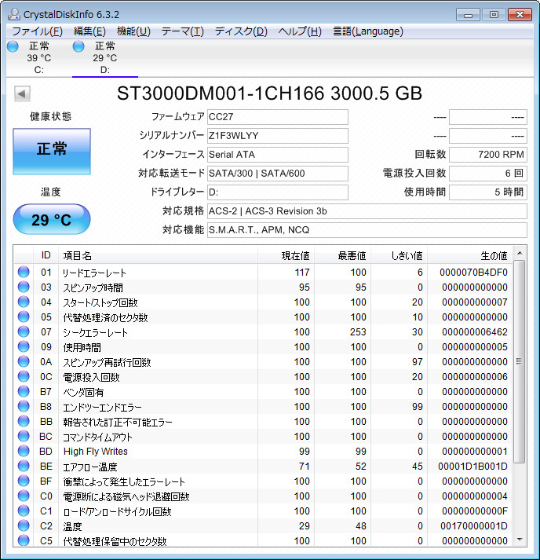Click status orb for リードエラーレート row

[24, 273]
